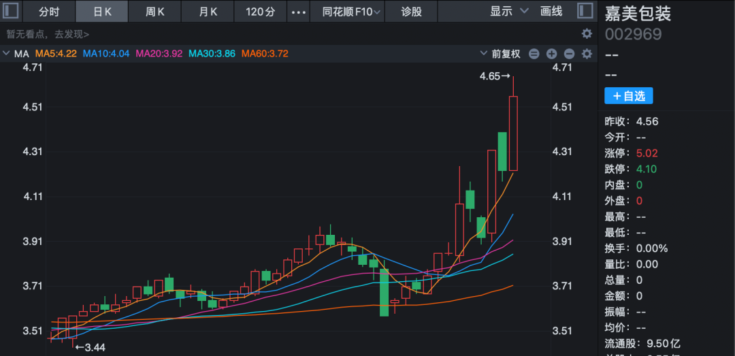Click the latest red candlestick
735x356 pixels.
click(513, 133)
